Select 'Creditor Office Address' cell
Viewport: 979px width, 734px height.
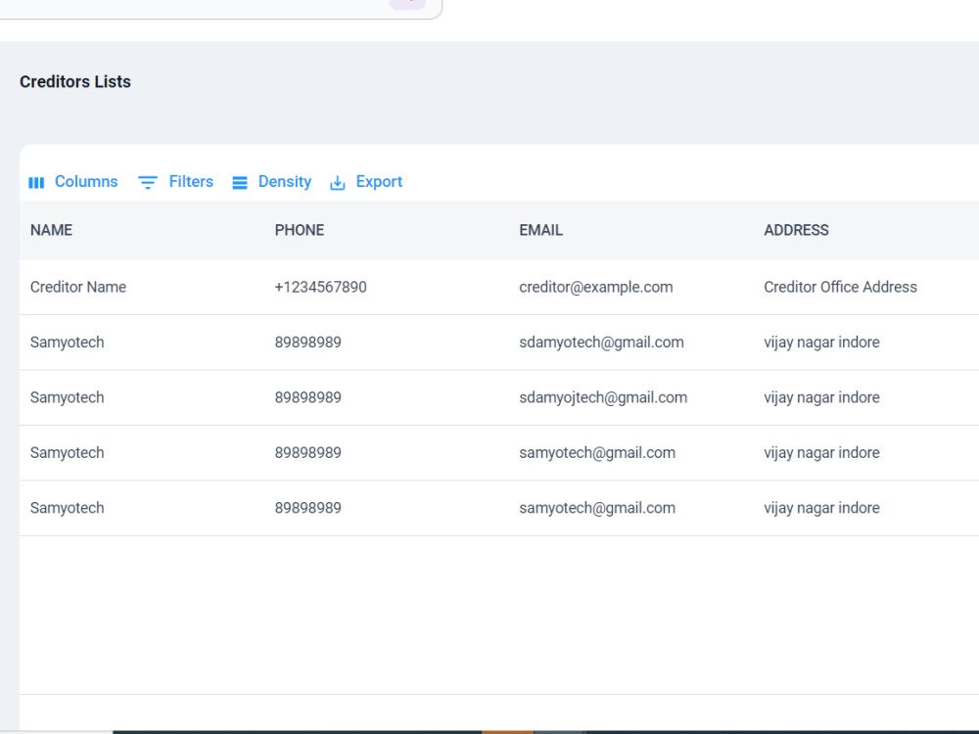pos(840,287)
